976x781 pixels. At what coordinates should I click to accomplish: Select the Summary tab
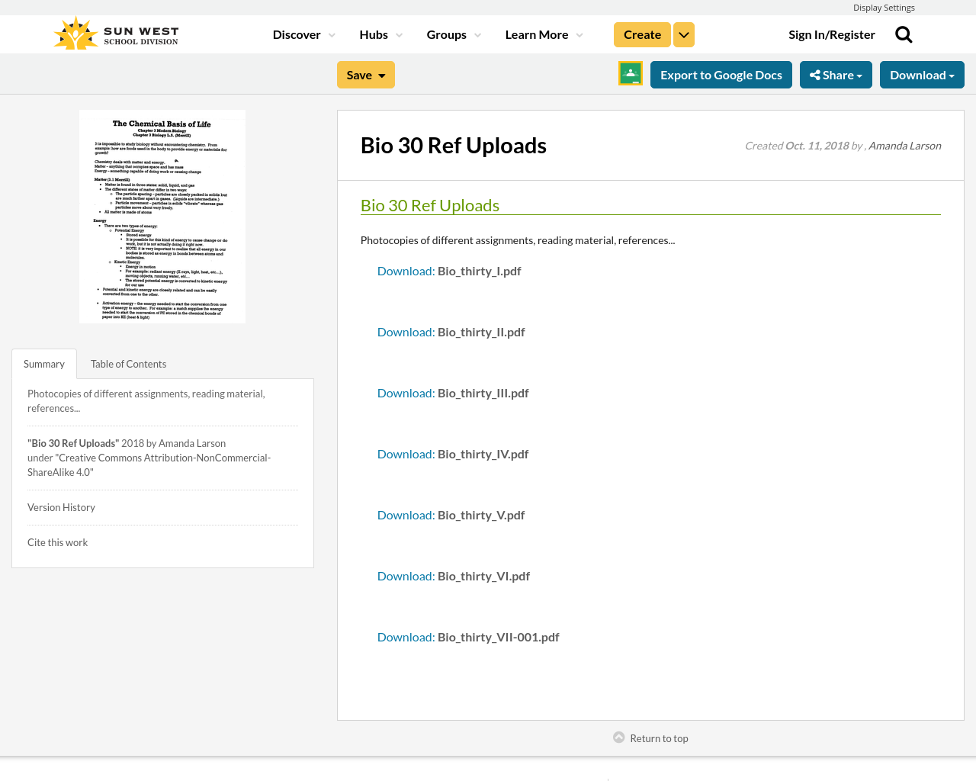pyautogui.click(x=43, y=364)
